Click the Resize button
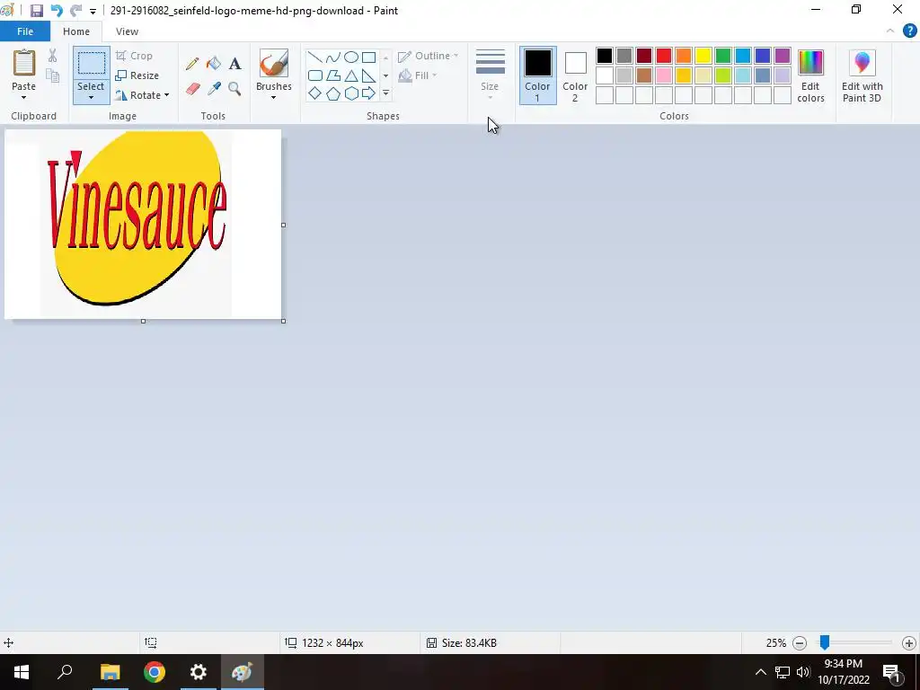This screenshot has width=920, height=690. 137,75
